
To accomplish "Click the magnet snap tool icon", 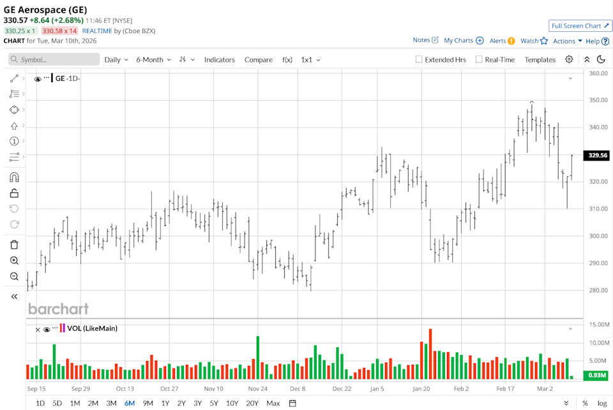I will (x=14, y=177).
